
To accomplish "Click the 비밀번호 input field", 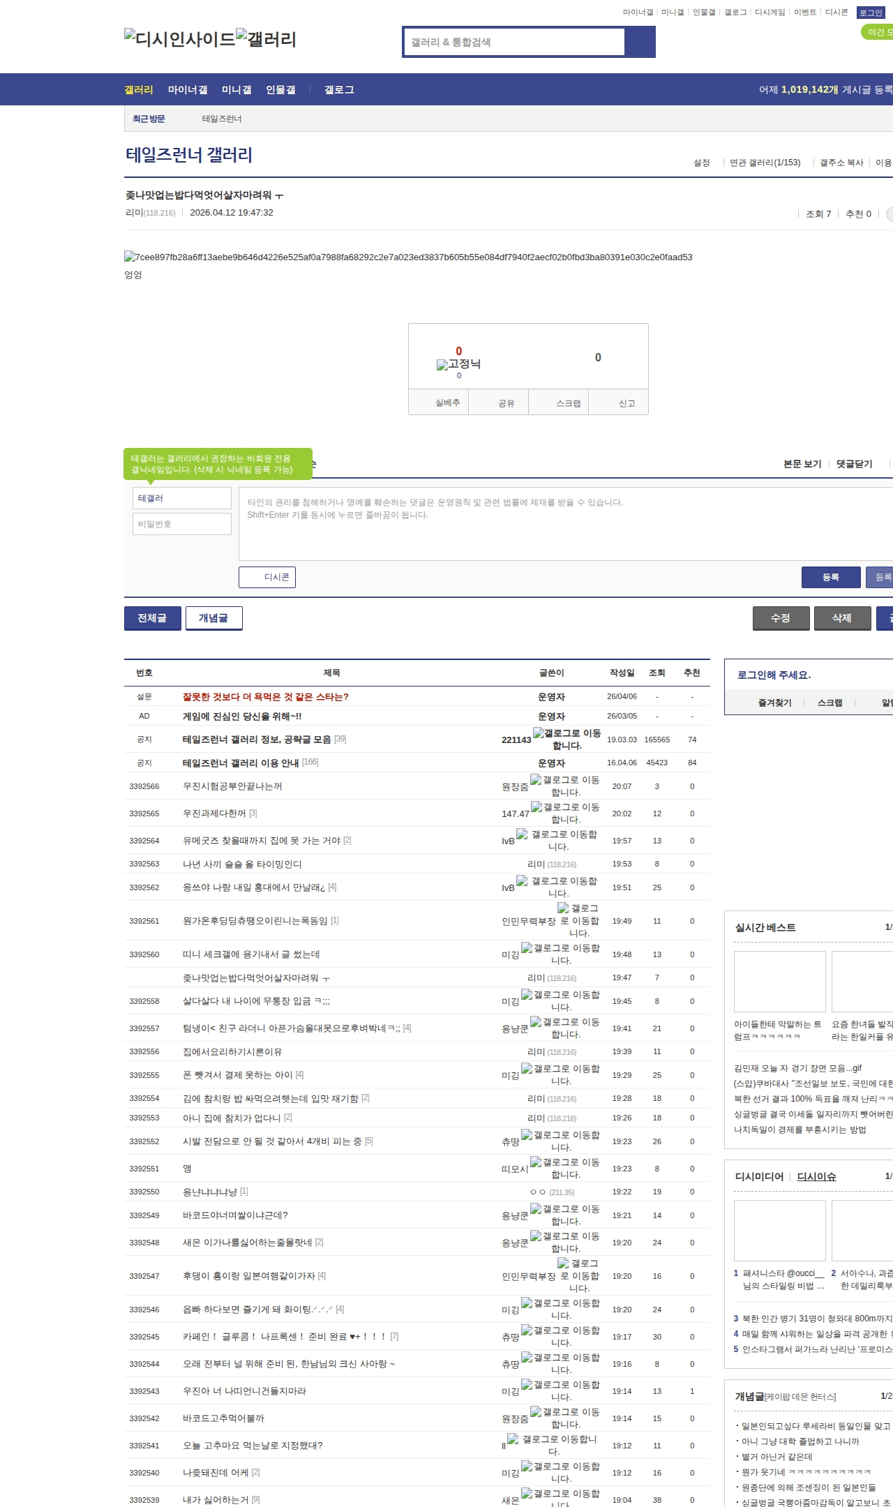I will point(182,524).
